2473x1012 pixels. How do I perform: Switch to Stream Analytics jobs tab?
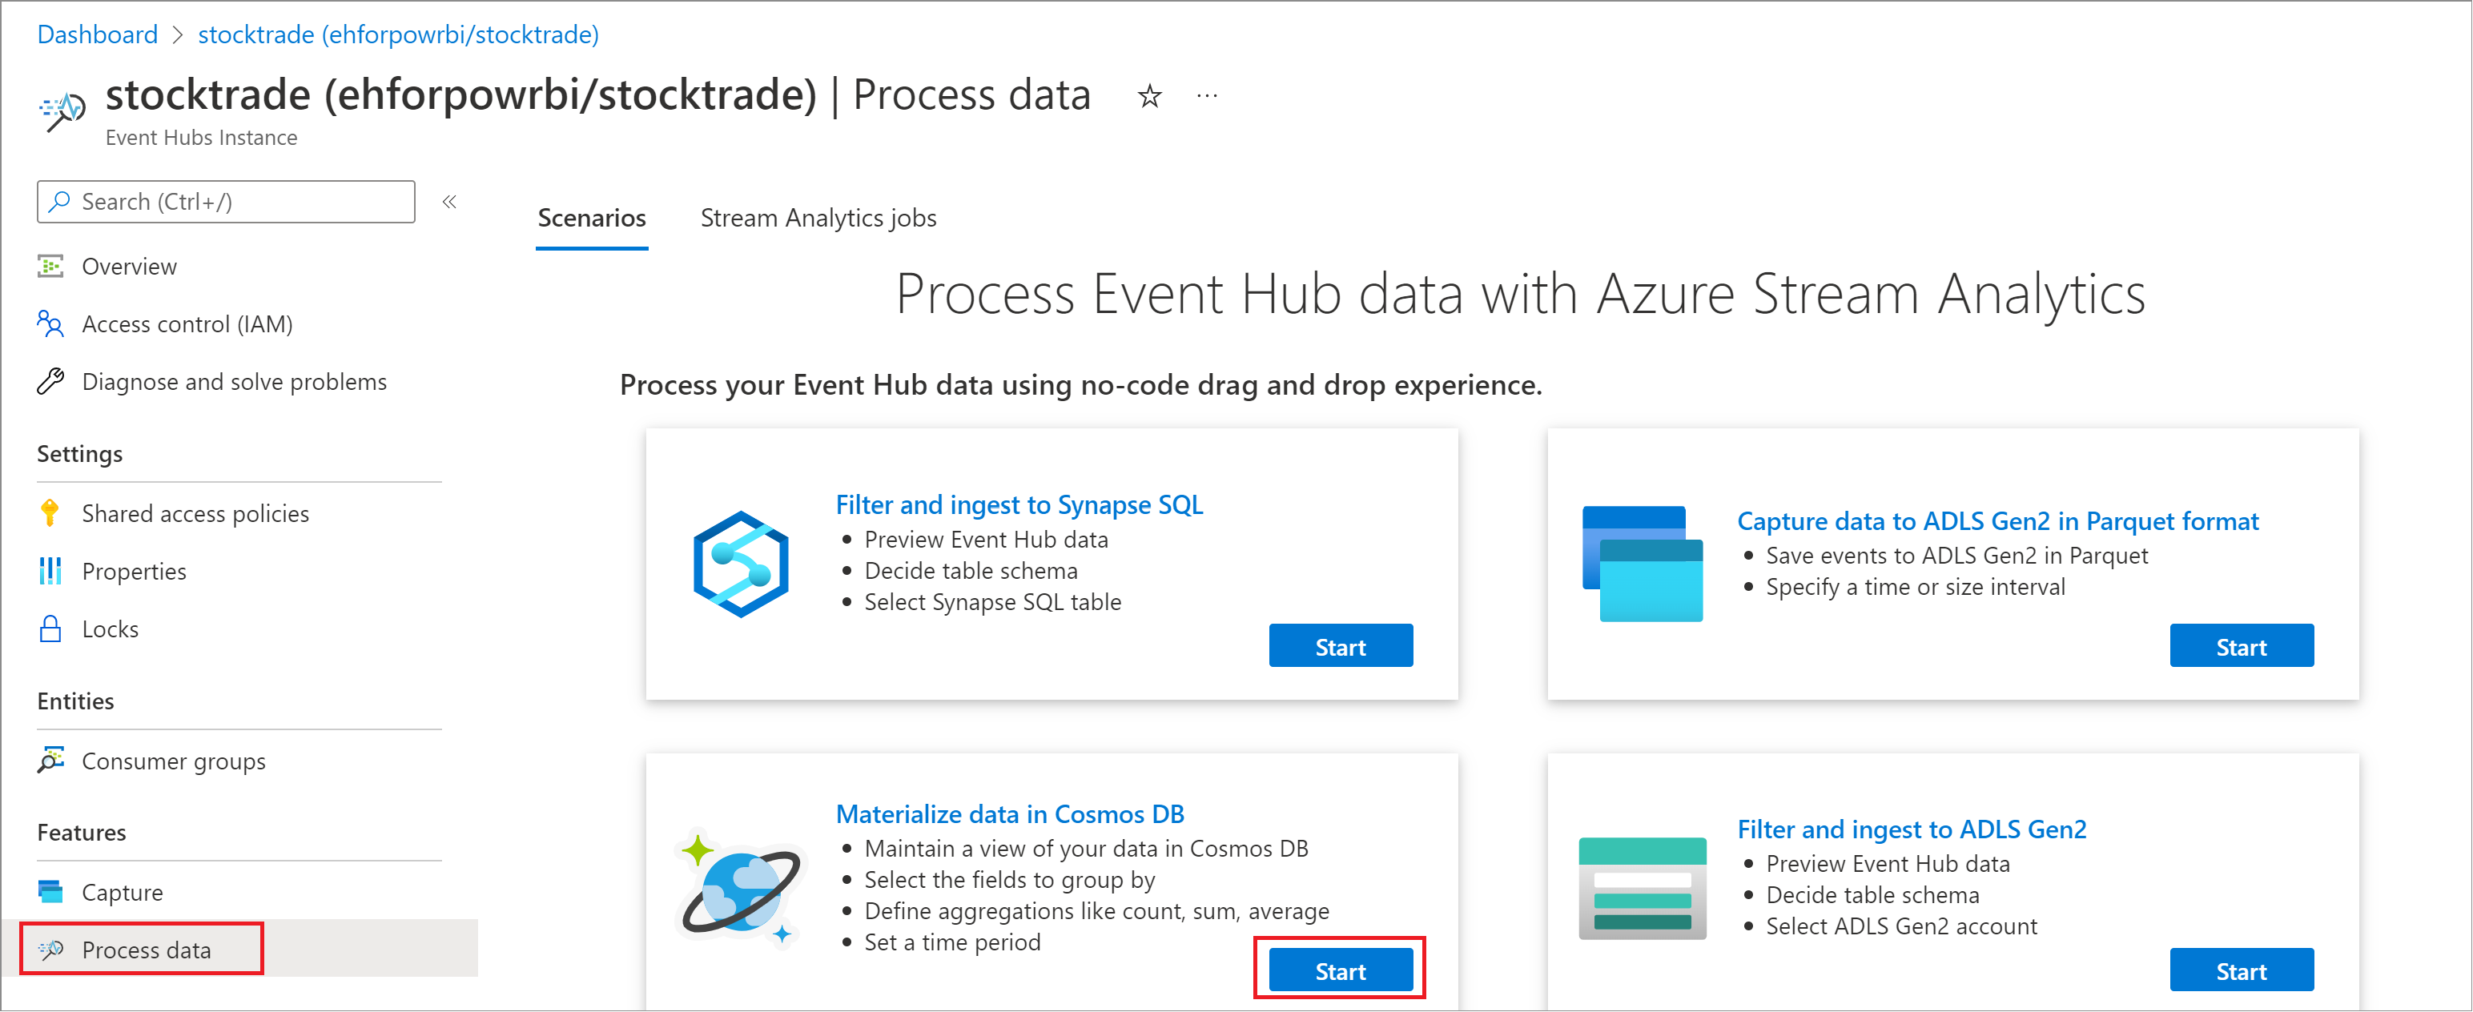tap(818, 218)
